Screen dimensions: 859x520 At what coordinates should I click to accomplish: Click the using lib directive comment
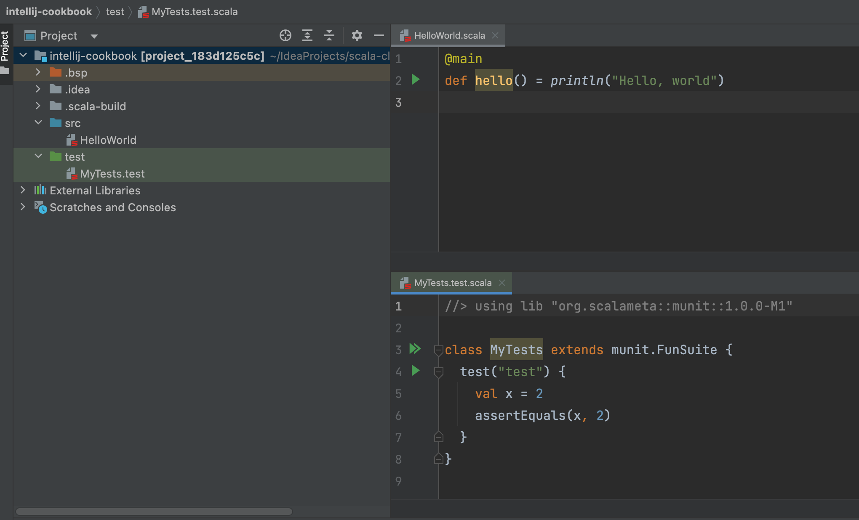pos(619,306)
